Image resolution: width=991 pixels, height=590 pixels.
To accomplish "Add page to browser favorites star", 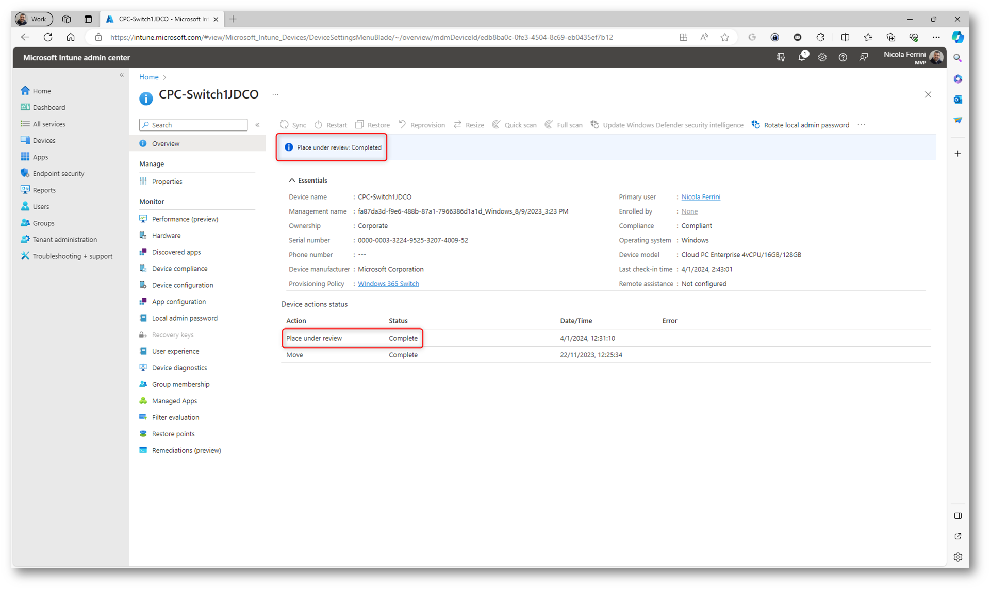I will [725, 37].
